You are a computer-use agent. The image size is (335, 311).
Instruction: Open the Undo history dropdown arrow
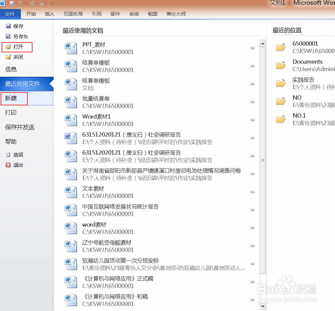click(x=26, y=3)
